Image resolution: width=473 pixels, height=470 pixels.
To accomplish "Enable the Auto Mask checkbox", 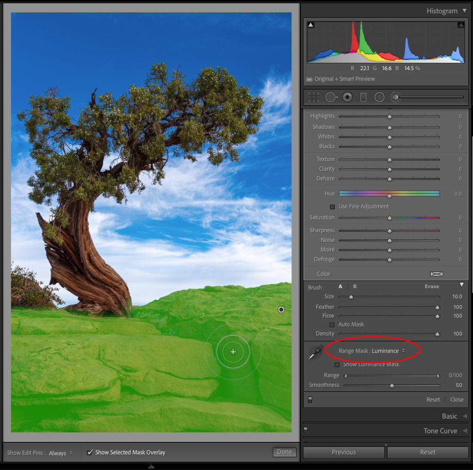I will tap(332, 325).
